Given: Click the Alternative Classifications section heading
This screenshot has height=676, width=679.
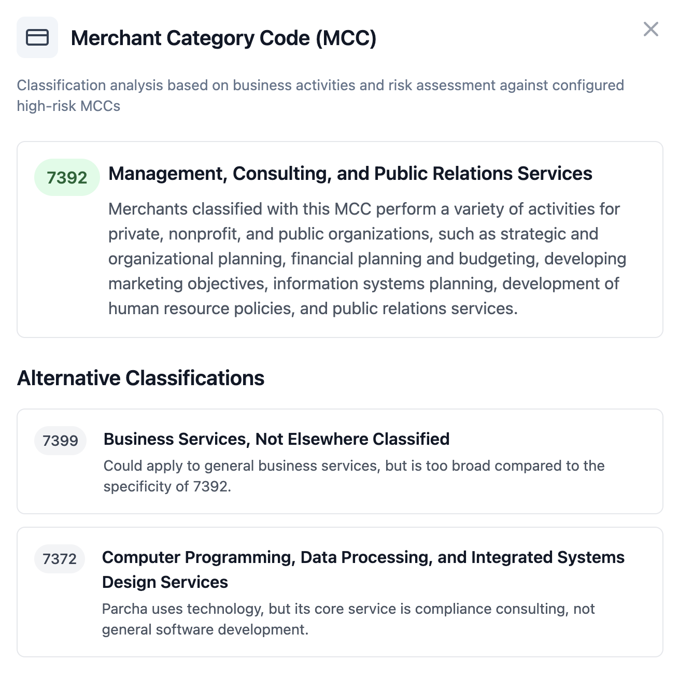Looking at the screenshot, I should (x=140, y=378).
